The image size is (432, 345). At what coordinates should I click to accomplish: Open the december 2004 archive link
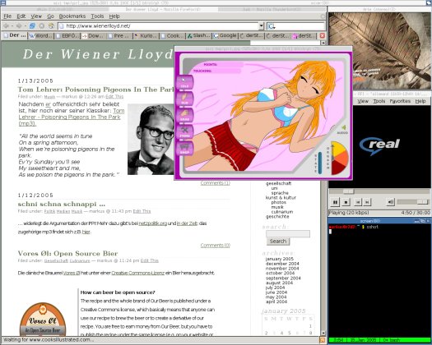point(282,264)
